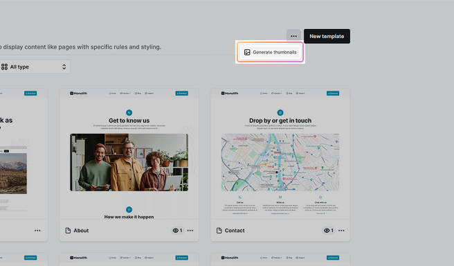The image size is (454, 266).
Task: Select the About template name
Action: (81, 231)
